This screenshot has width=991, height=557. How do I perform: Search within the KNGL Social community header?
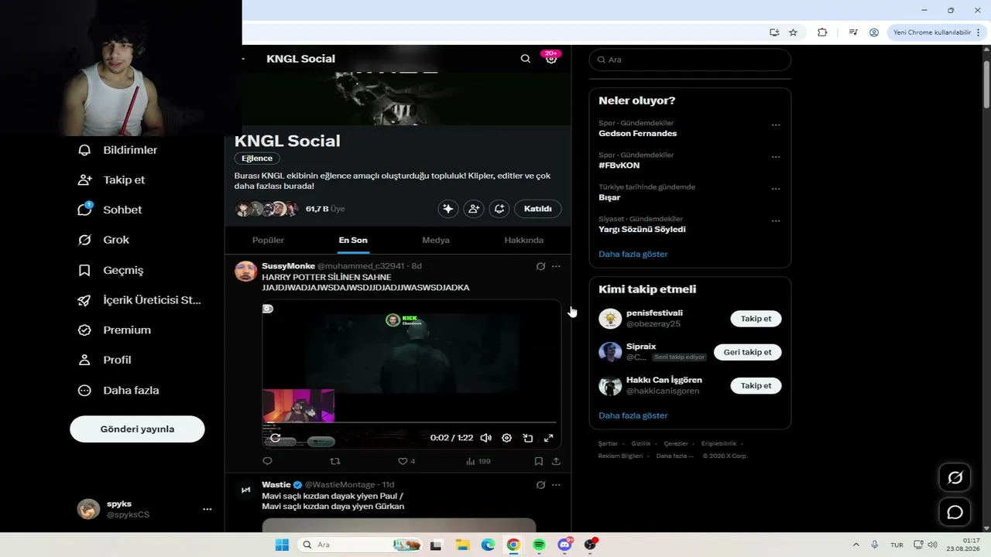pyautogui.click(x=526, y=59)
